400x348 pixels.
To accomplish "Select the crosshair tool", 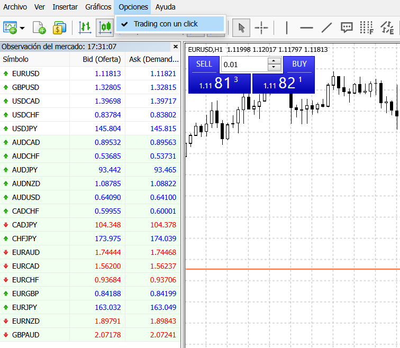I will [x=261, y=28].
